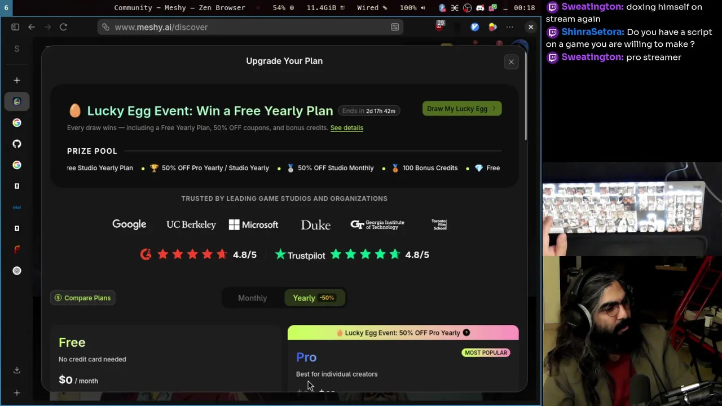Image resolution: width=722 pixels, height=406 pixels.
Task: Click the Toronto Film School logo
Action: (439, 224)
